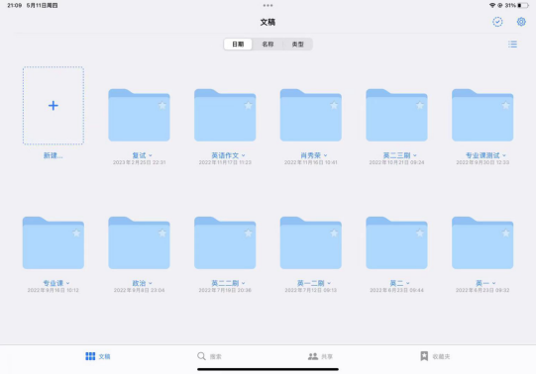
Task: Switch to the 共享 bottom tab
Action: pyautogui.click(x=321, y=356)
